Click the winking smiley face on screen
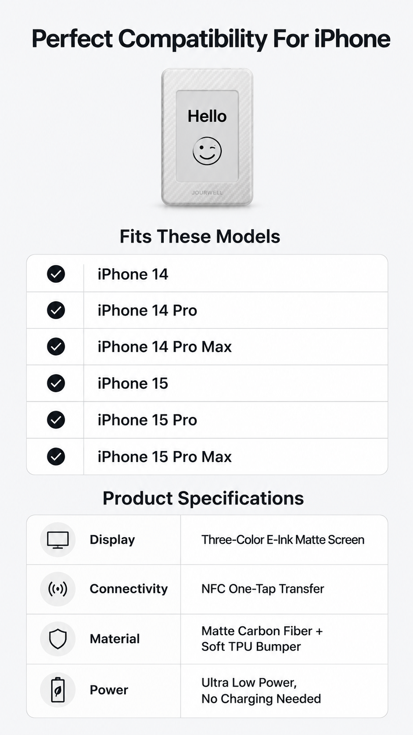Image resolution: width=413 pixels, height=735 pixels. 207,151
